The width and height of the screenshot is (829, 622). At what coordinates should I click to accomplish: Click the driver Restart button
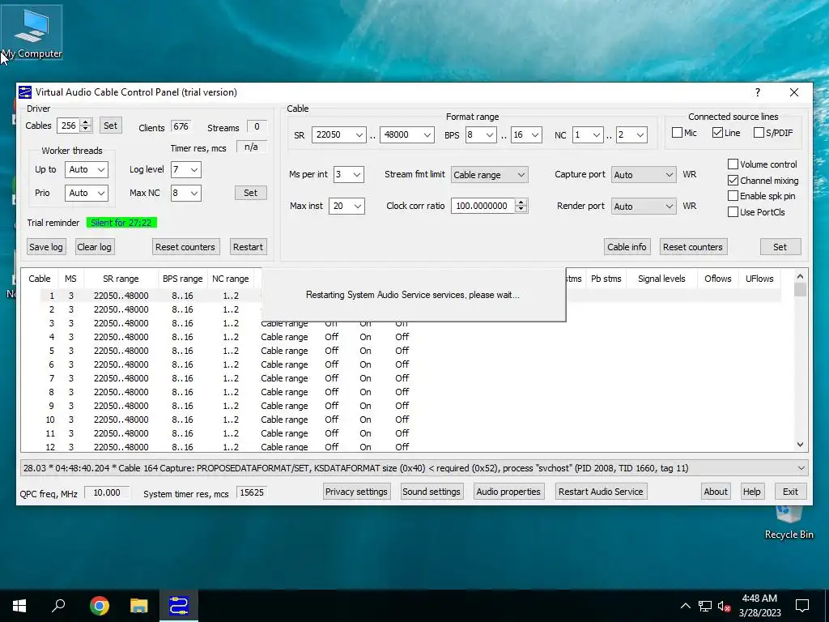248,247
